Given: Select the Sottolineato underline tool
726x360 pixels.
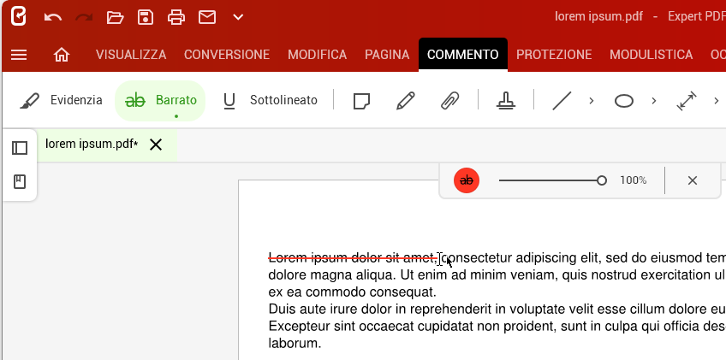Looking at the screenshot, I should (x=271, y=100).
